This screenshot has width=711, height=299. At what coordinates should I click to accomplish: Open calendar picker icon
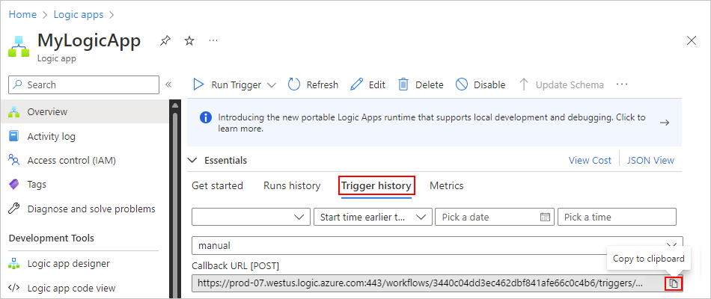[545, 217]
